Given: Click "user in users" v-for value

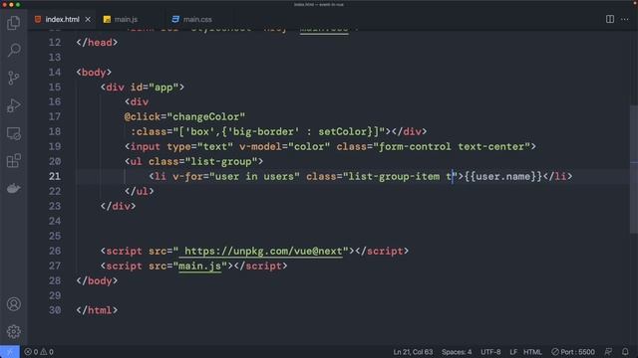Looking at the screenshot, I should pyautogui.click(x=254, y=177).
